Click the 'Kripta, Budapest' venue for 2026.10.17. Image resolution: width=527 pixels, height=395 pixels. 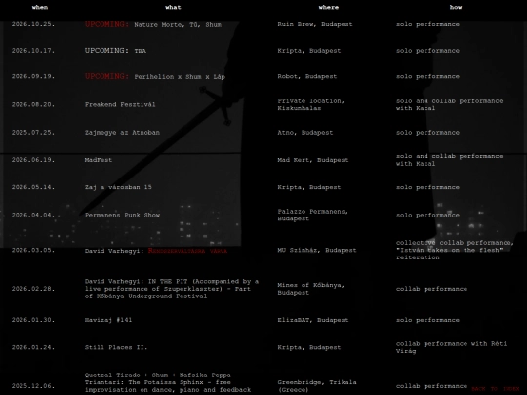309,51
